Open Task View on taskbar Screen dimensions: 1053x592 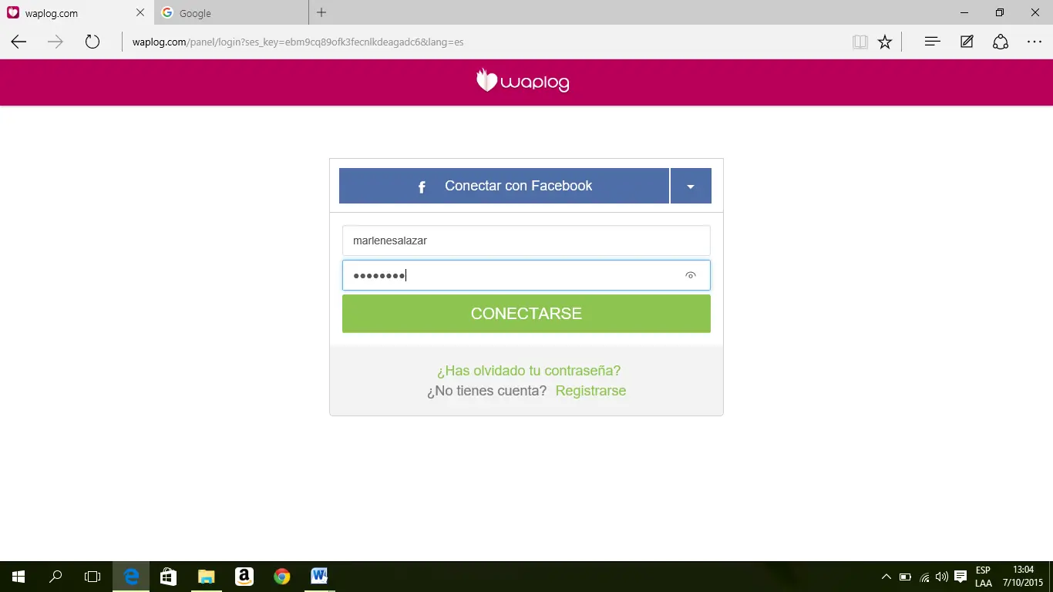point(93,577)
